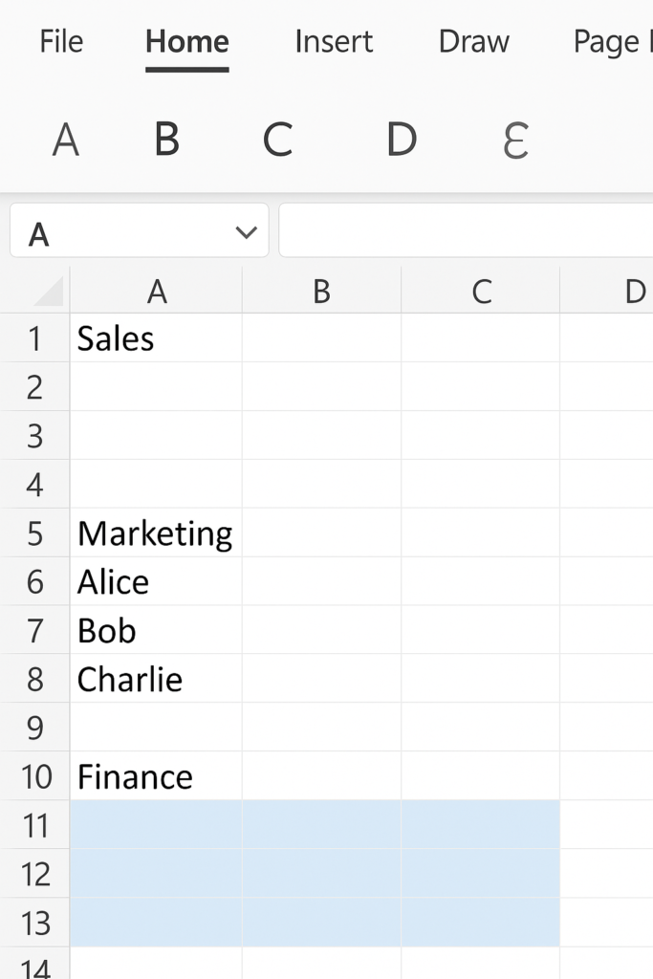Screen dimensions: 653x979
Task: Open the Name Box dropdown arrow
Action: (x=247, y=232)
